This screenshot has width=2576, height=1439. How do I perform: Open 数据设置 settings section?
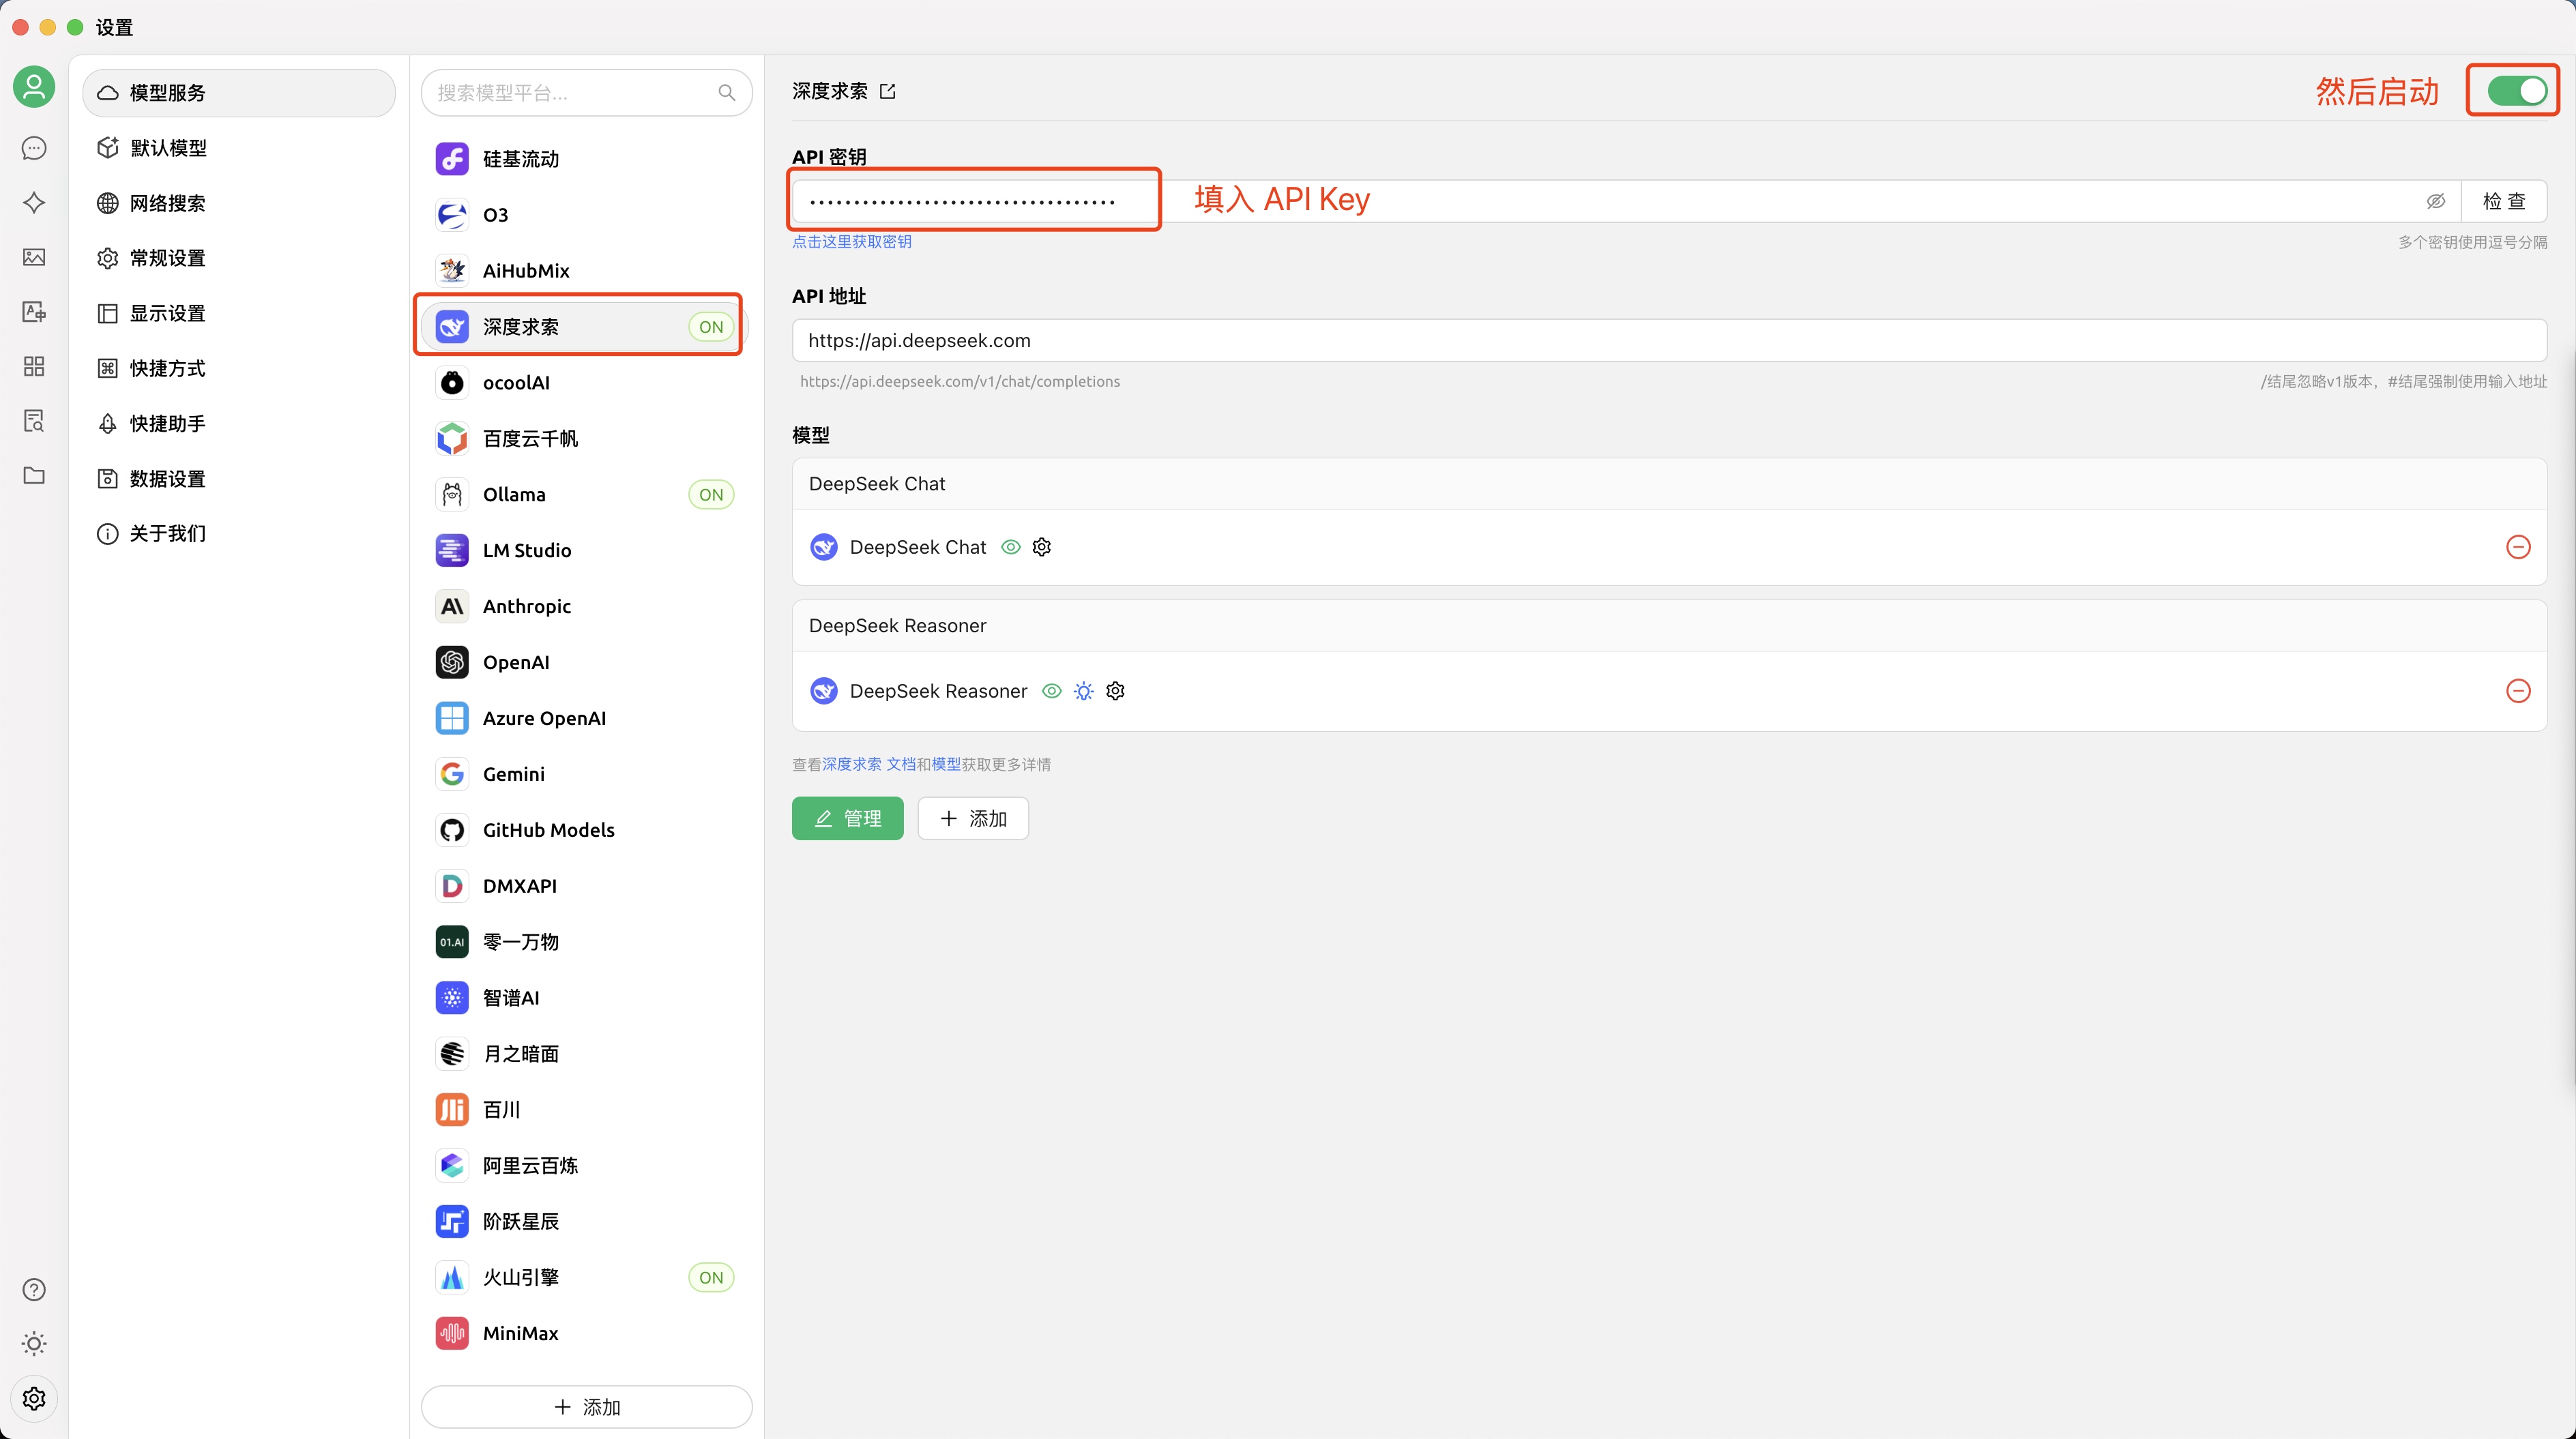[x=239, y=479]
